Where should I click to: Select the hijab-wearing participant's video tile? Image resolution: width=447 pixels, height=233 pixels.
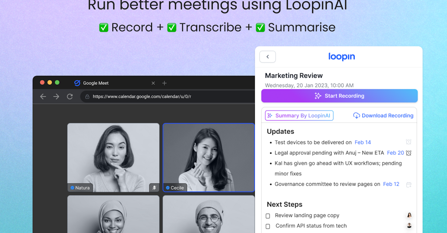[x=113, y=214]
